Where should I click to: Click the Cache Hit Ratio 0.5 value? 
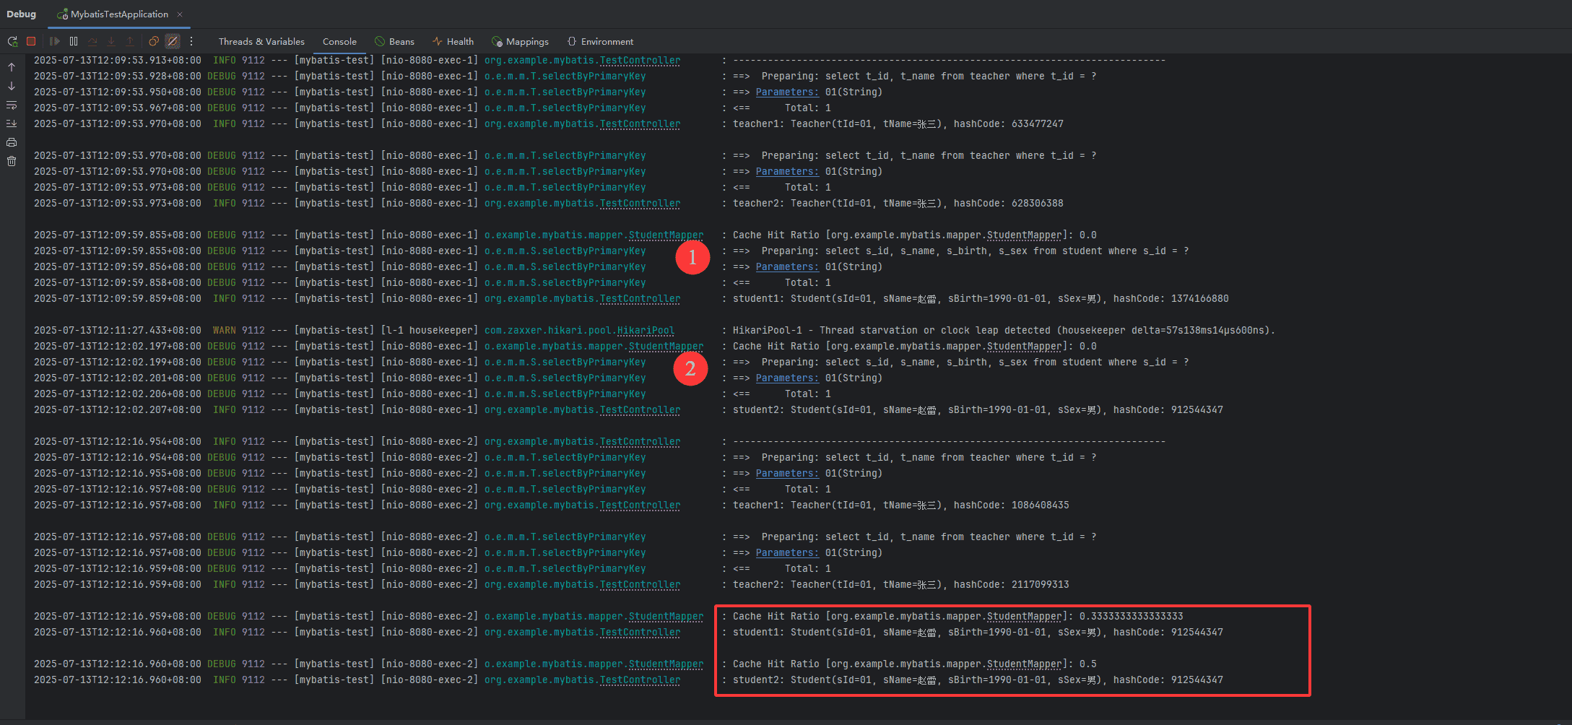(1087, 664)
